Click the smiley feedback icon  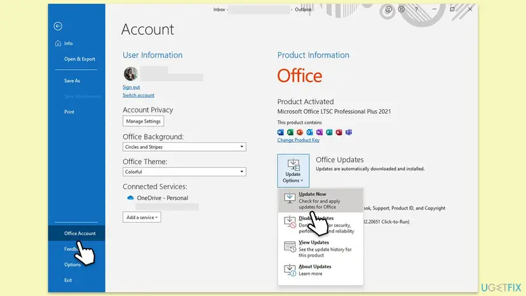click(388, 10)
